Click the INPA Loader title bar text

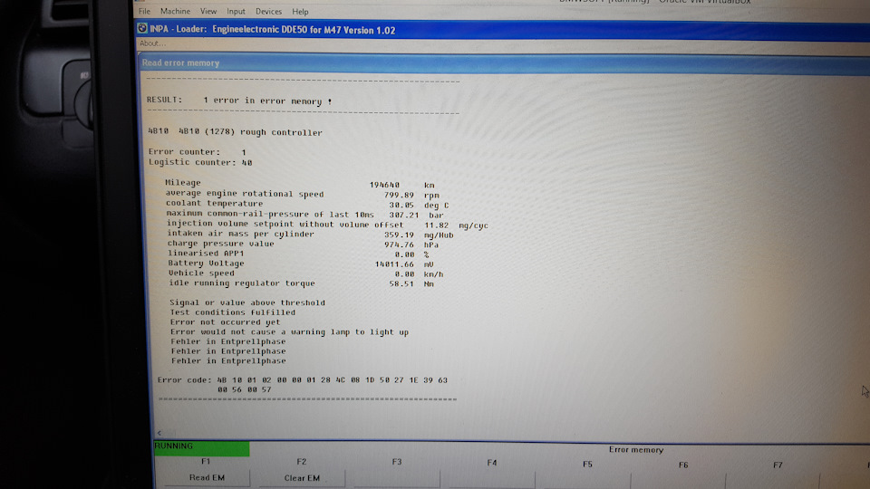click(273, 30)
